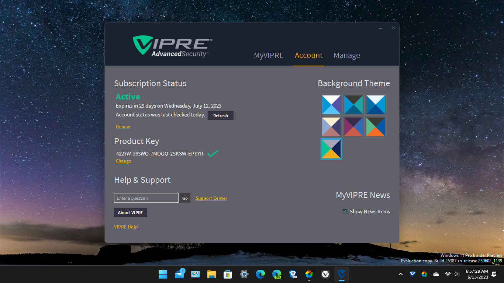This screenshot has height=283, width=504.
Task: Select the product key text 4227W-263WQ-7MQQQ-2SKSW-EPSYR
Action: click(159, 154)
